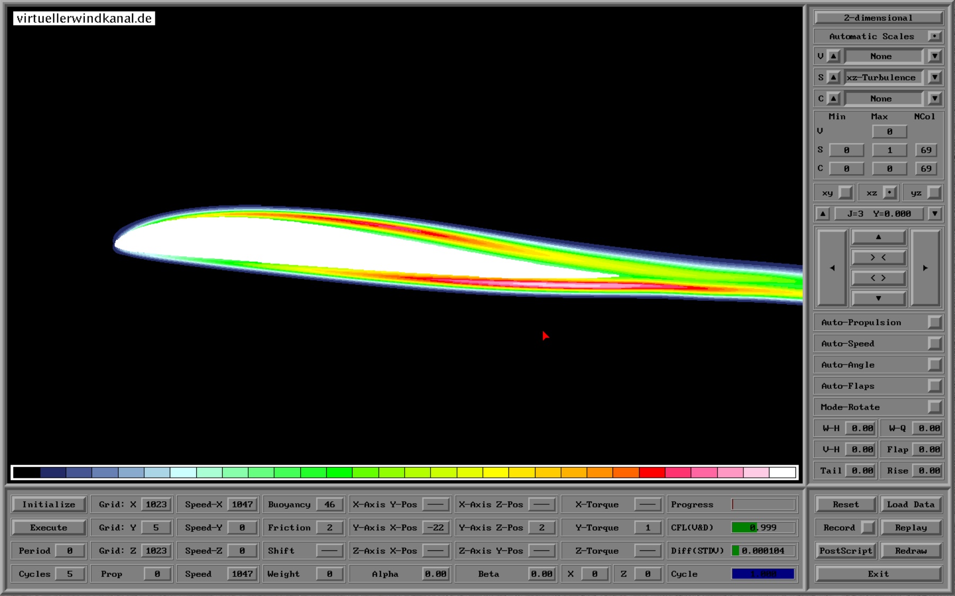Viewport: 955px width, 596px height.
Task: Pan the view right with the right arrow
Action: 925,268
